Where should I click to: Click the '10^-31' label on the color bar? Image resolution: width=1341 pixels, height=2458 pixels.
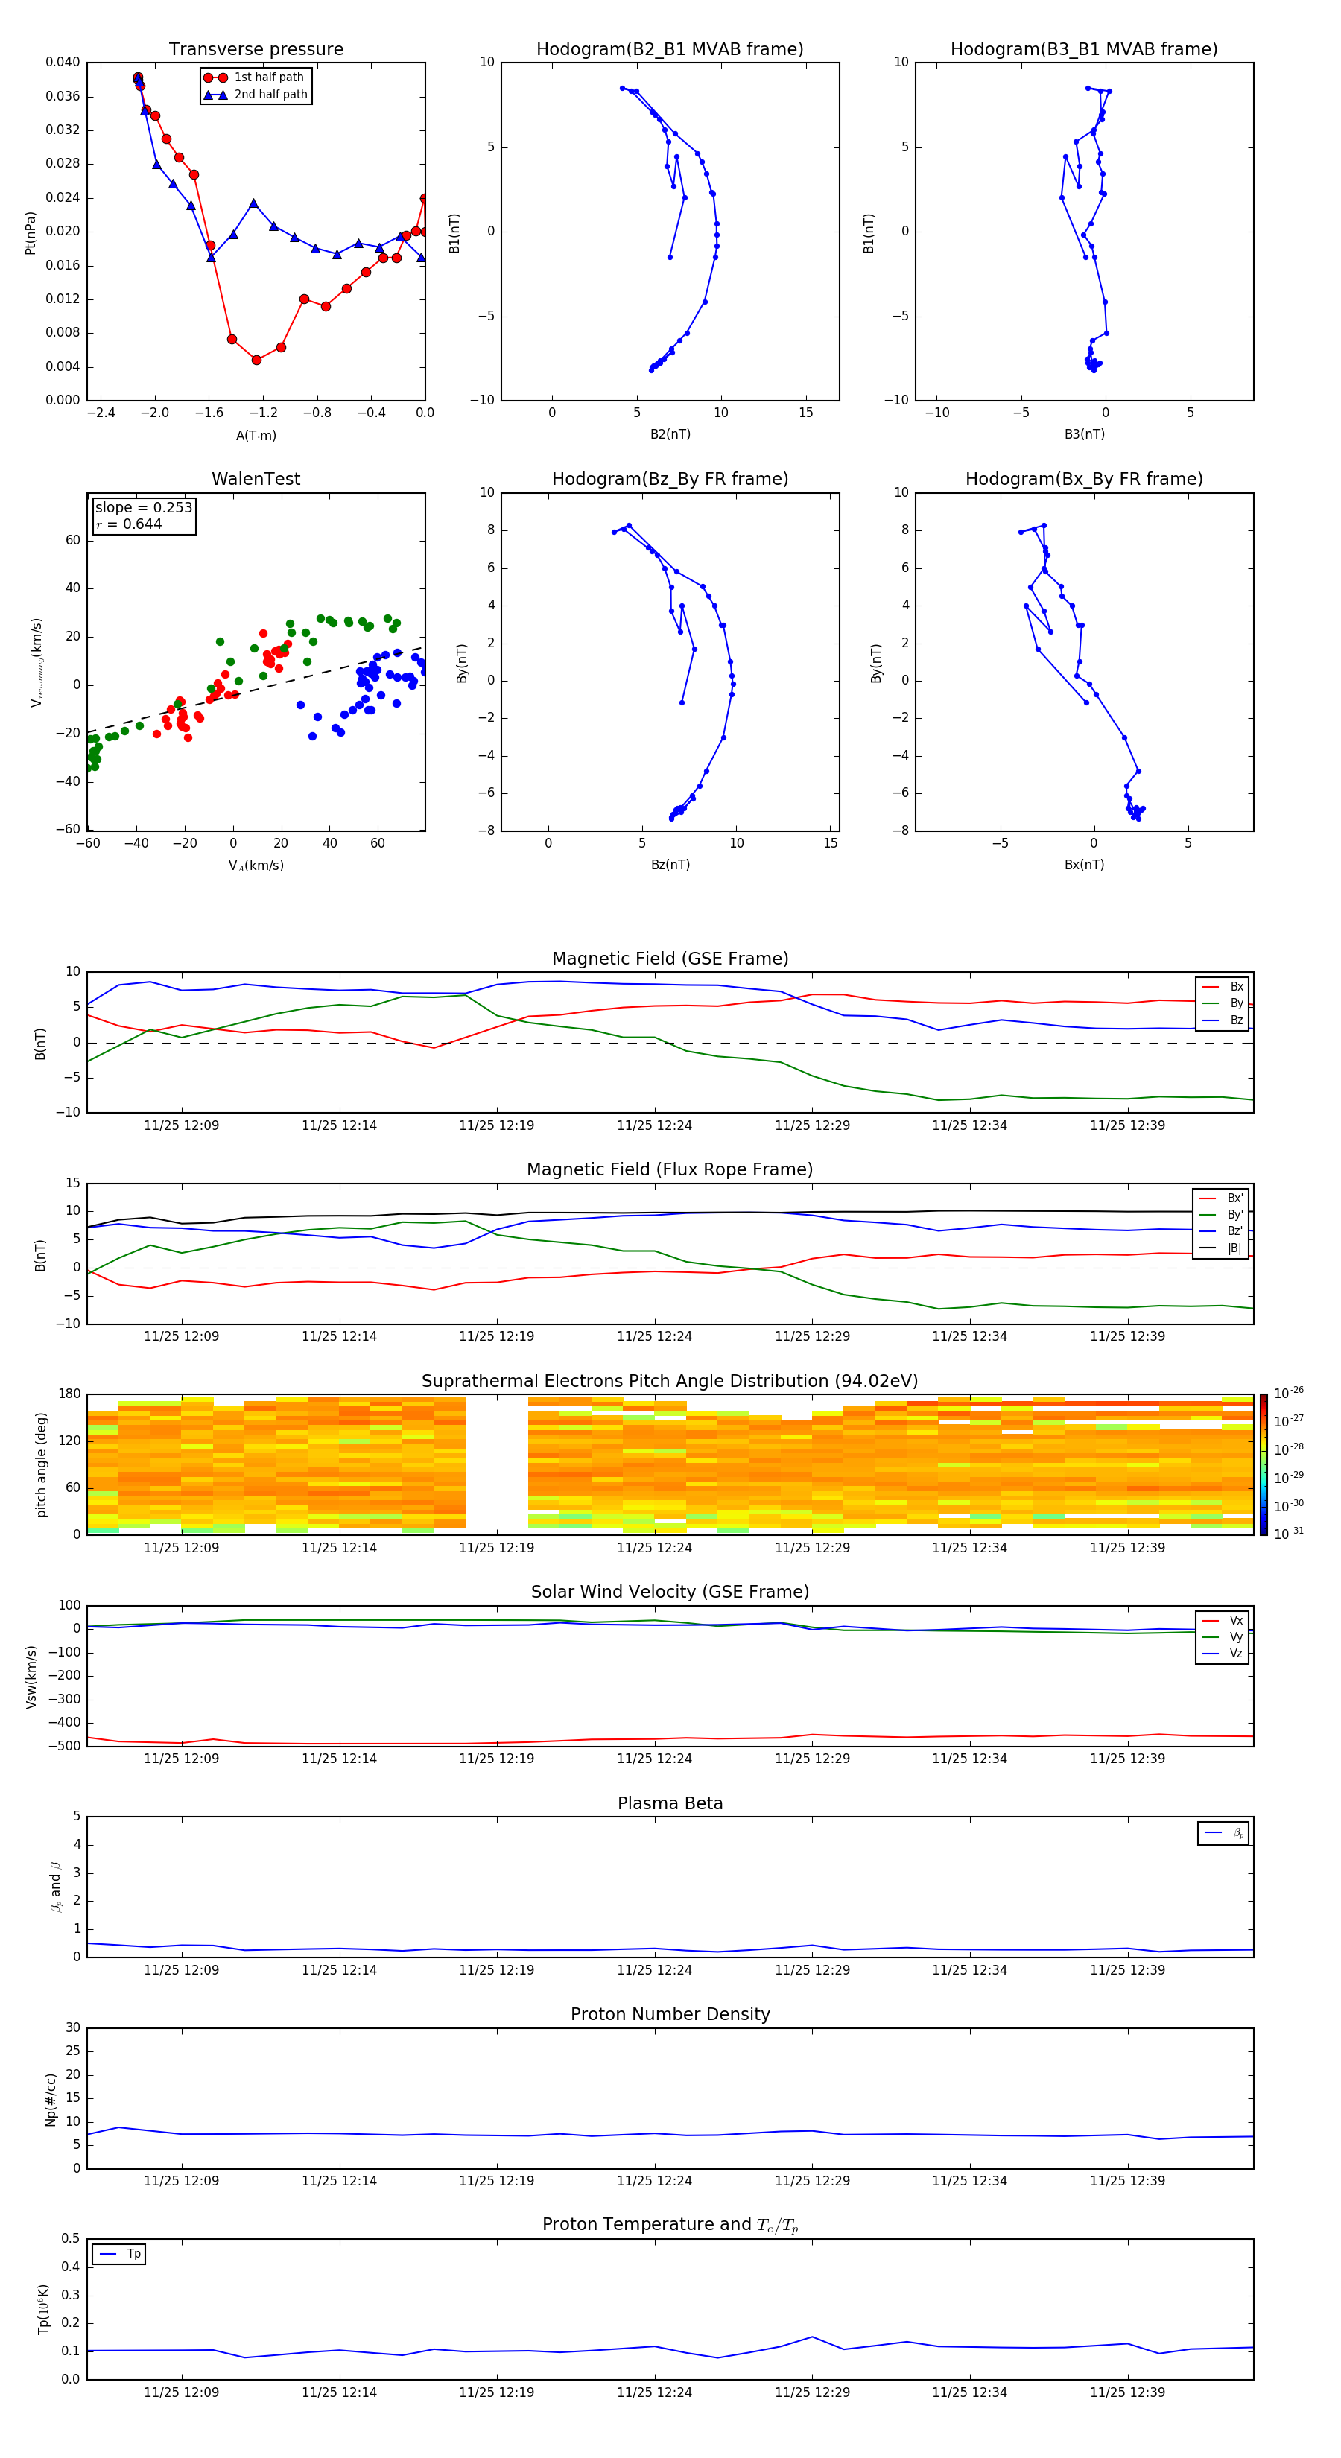[x=1289, y=1534]
